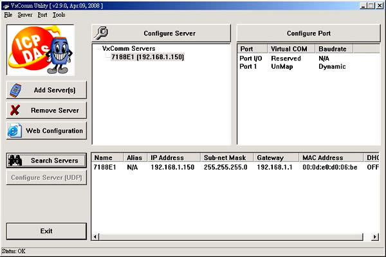Click the application icon in title bar
This screenshot has width=386, height=257.
(x=6, y=4)
